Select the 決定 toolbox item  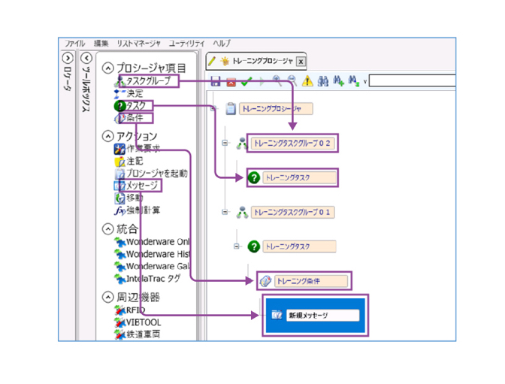[135, 93]
